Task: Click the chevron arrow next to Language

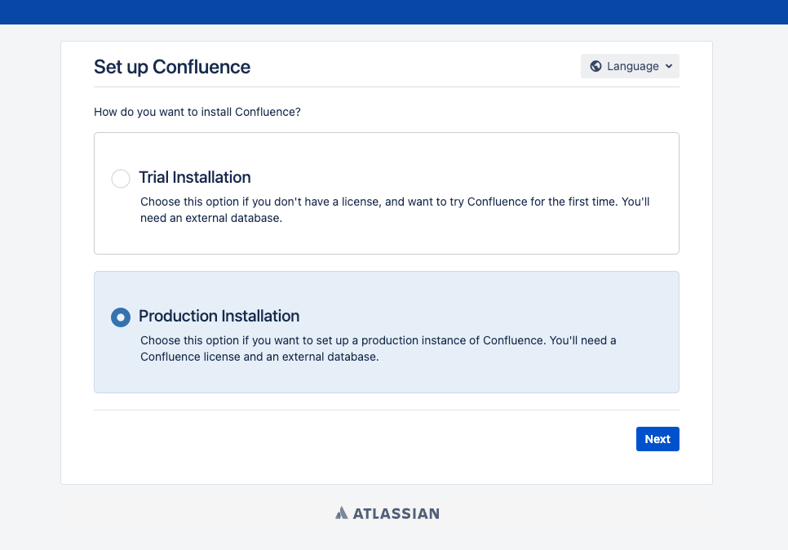Action: click(x=668, y=66)
